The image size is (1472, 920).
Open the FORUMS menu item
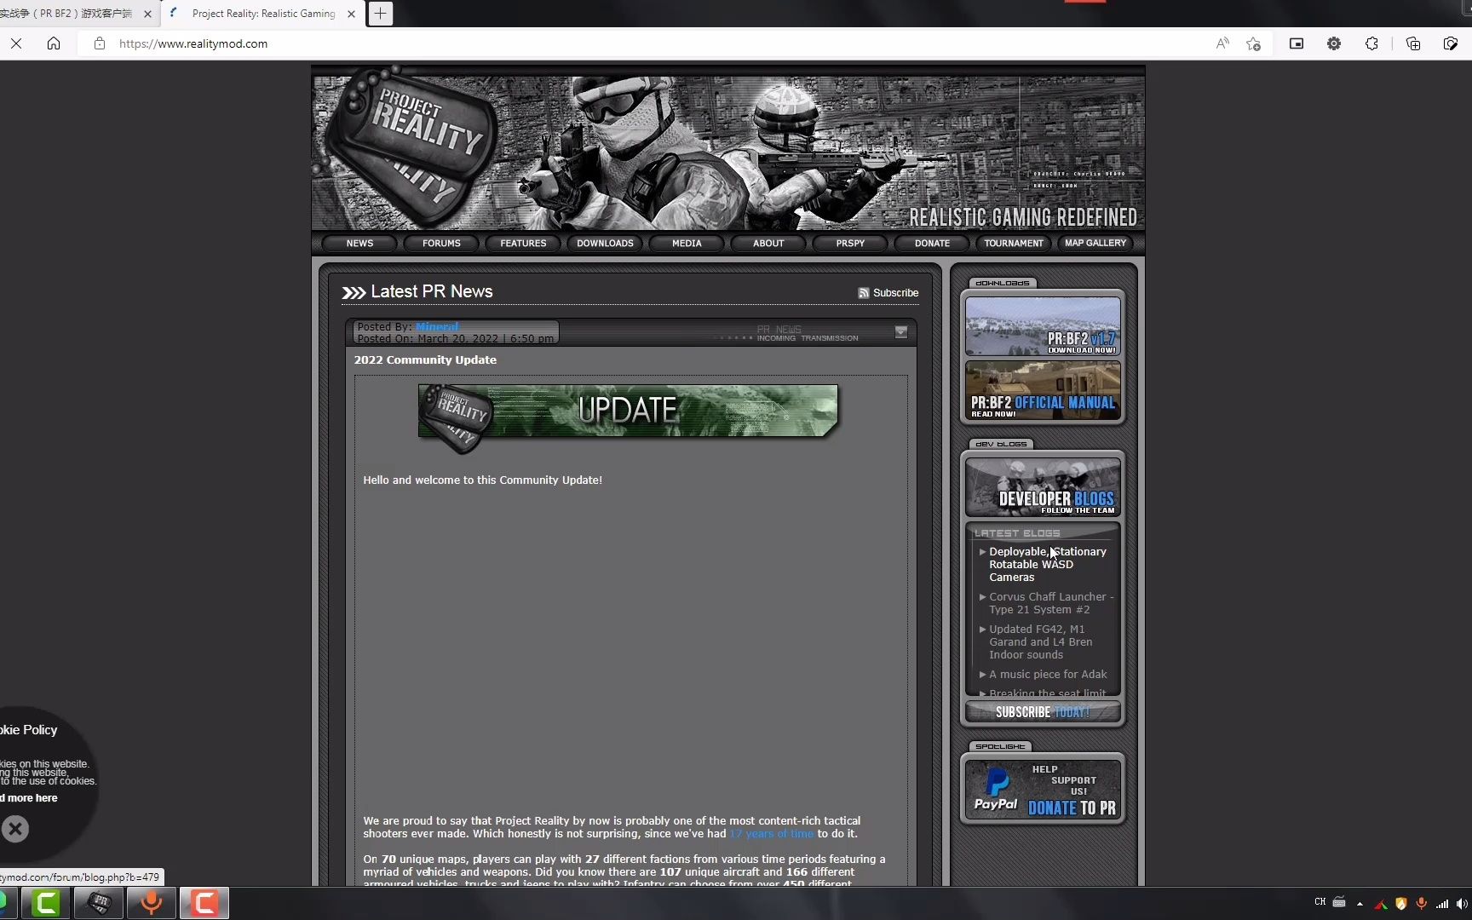(x=441, y=243)
